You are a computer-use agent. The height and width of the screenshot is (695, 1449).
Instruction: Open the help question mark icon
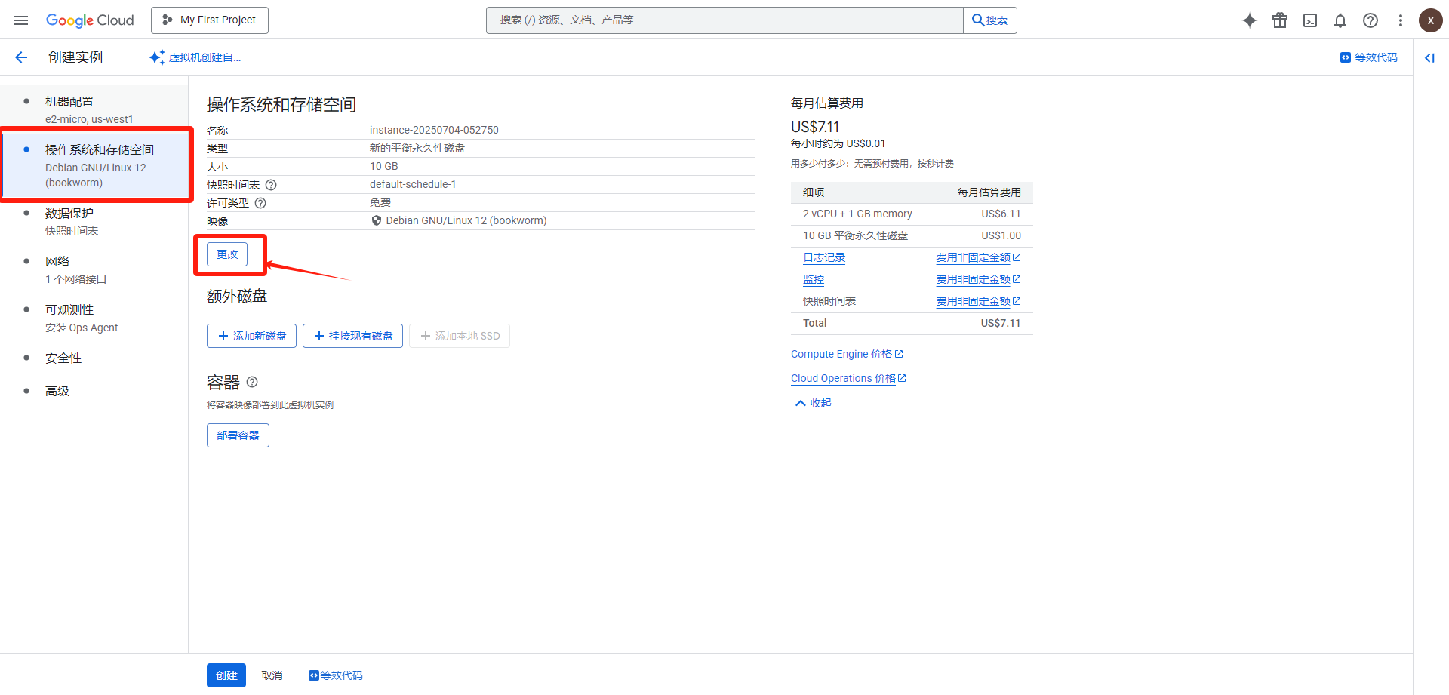click(1371, 20)
